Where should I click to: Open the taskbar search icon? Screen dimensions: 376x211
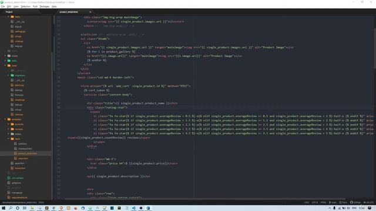11,208
